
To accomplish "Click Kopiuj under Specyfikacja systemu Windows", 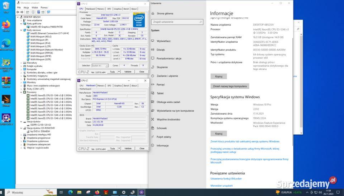I will click(219, 134).
